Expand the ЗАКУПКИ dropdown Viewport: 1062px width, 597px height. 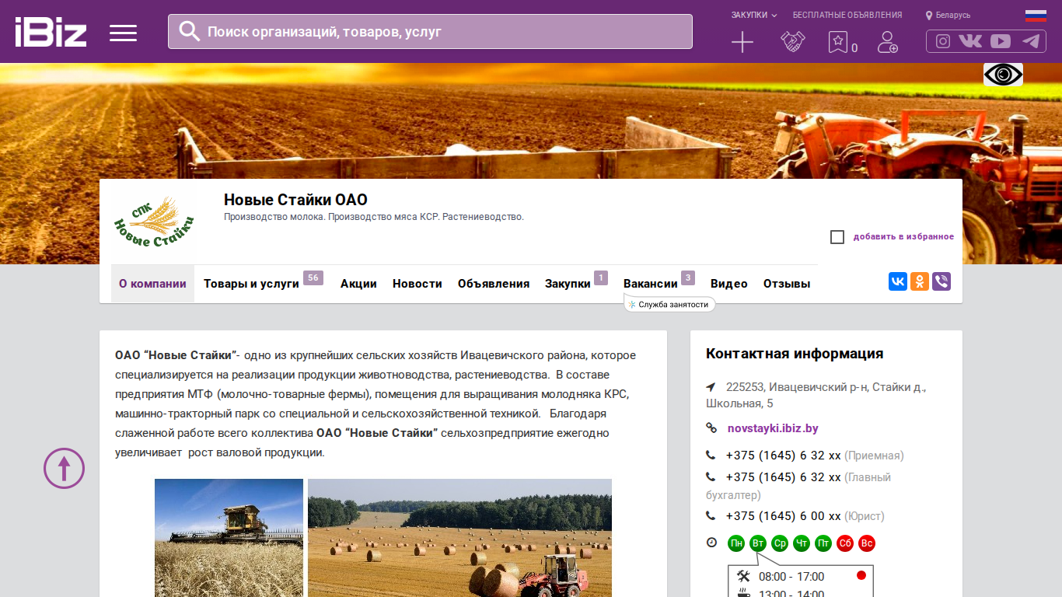[x=754, y=15]
